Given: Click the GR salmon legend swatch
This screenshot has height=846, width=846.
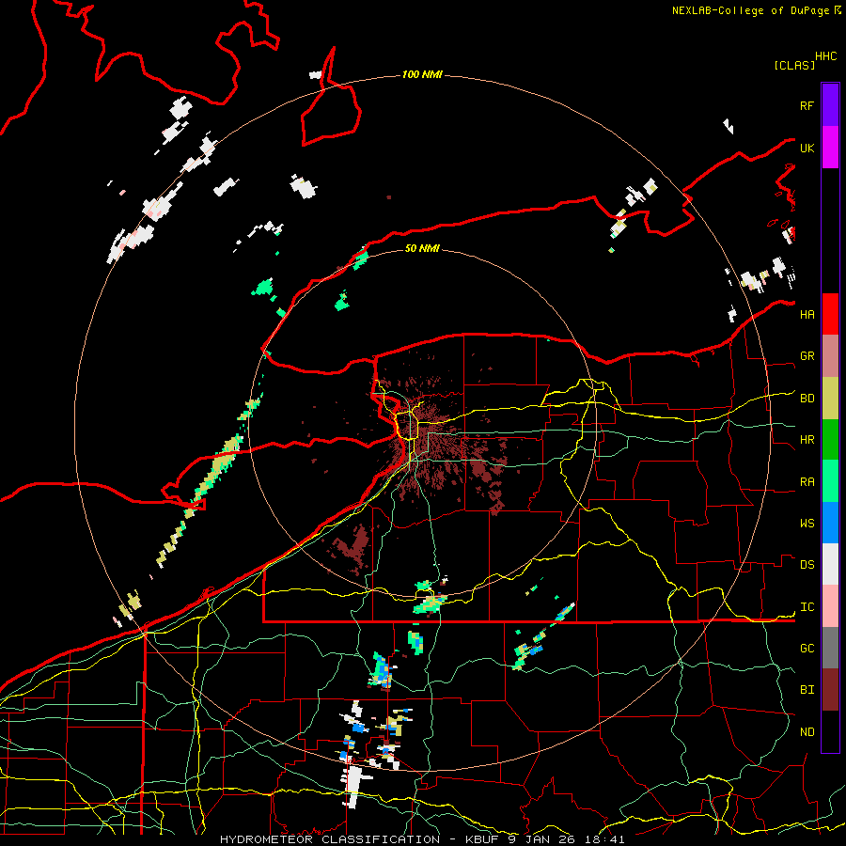Looking at the screenshot, I should tap(830, 356).
